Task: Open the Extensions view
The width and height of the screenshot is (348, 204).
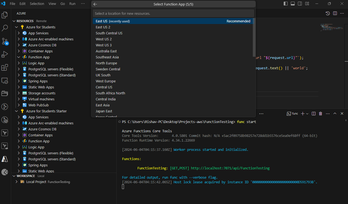Action: (x=5, y=67)
